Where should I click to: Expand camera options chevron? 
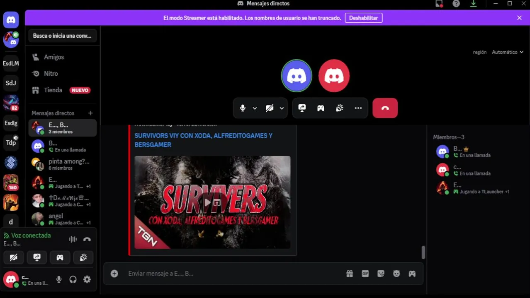pos(282,108)
